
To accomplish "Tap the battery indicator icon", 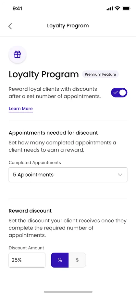I will (x=126, y=8).
